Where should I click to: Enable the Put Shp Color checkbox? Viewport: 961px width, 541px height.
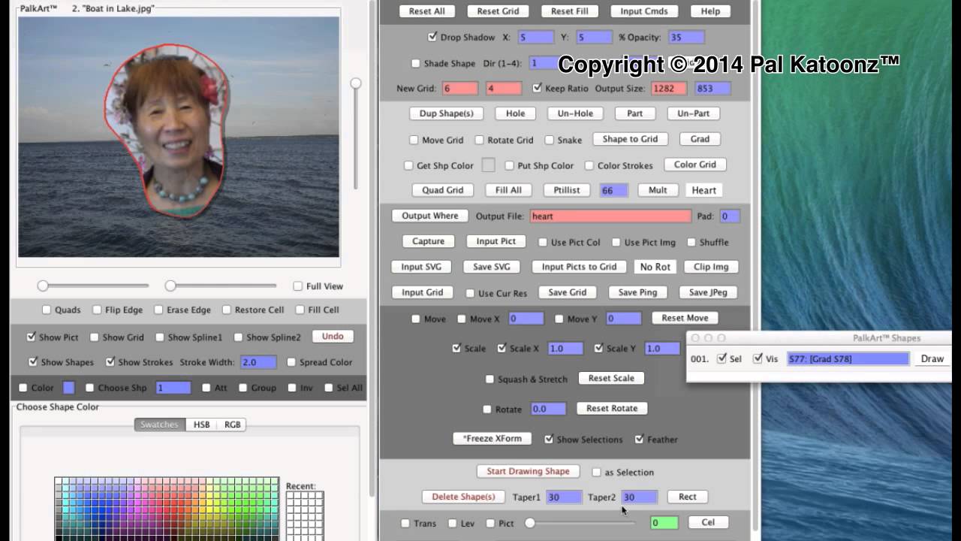[x=510, y=165]
